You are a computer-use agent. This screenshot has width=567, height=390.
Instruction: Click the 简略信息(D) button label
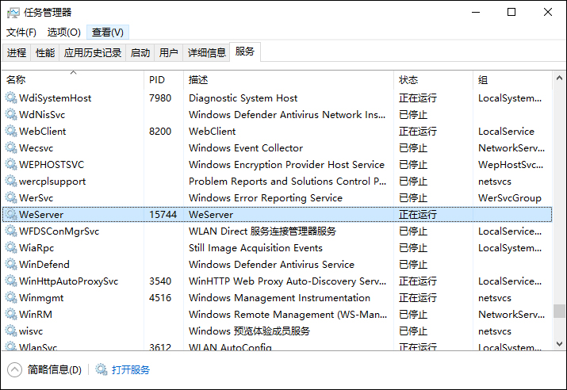pyautogui.click(x=55, y=369)
